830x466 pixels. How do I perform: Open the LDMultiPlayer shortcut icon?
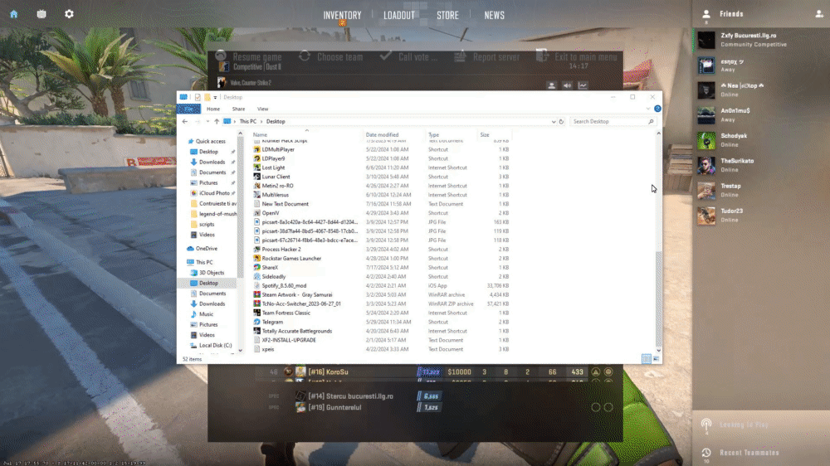[x=256, y=150]
